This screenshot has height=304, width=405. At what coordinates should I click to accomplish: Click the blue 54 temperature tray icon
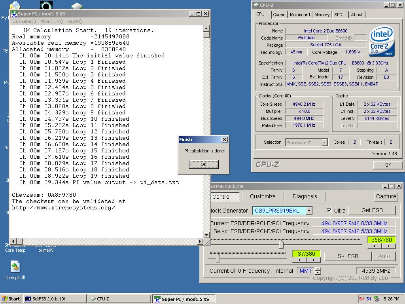coord(369,299)
